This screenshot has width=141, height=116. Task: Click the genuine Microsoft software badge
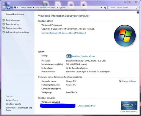pos(129,105)
